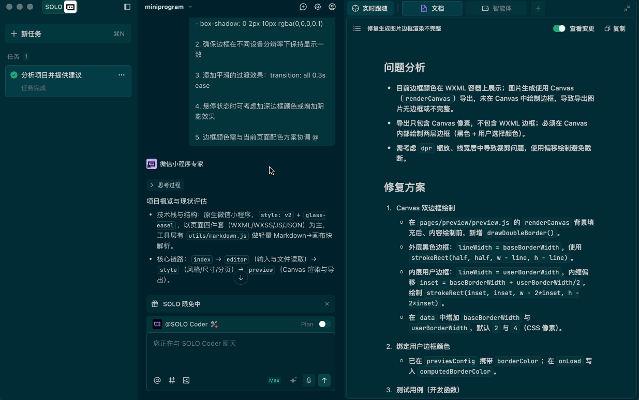Image resolution: width=639 pixels, height=400 pixels.
Task: Click the ⌘N shortcut hint
Action: [x=119, y=34]
